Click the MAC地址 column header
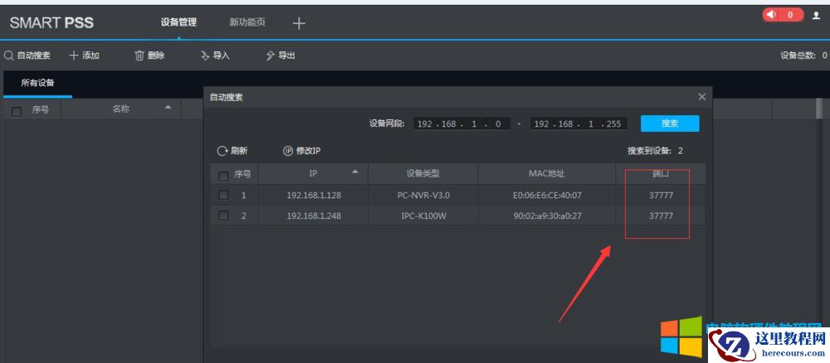The width and height of the screenshot is (830, 363). click(547, 174)
